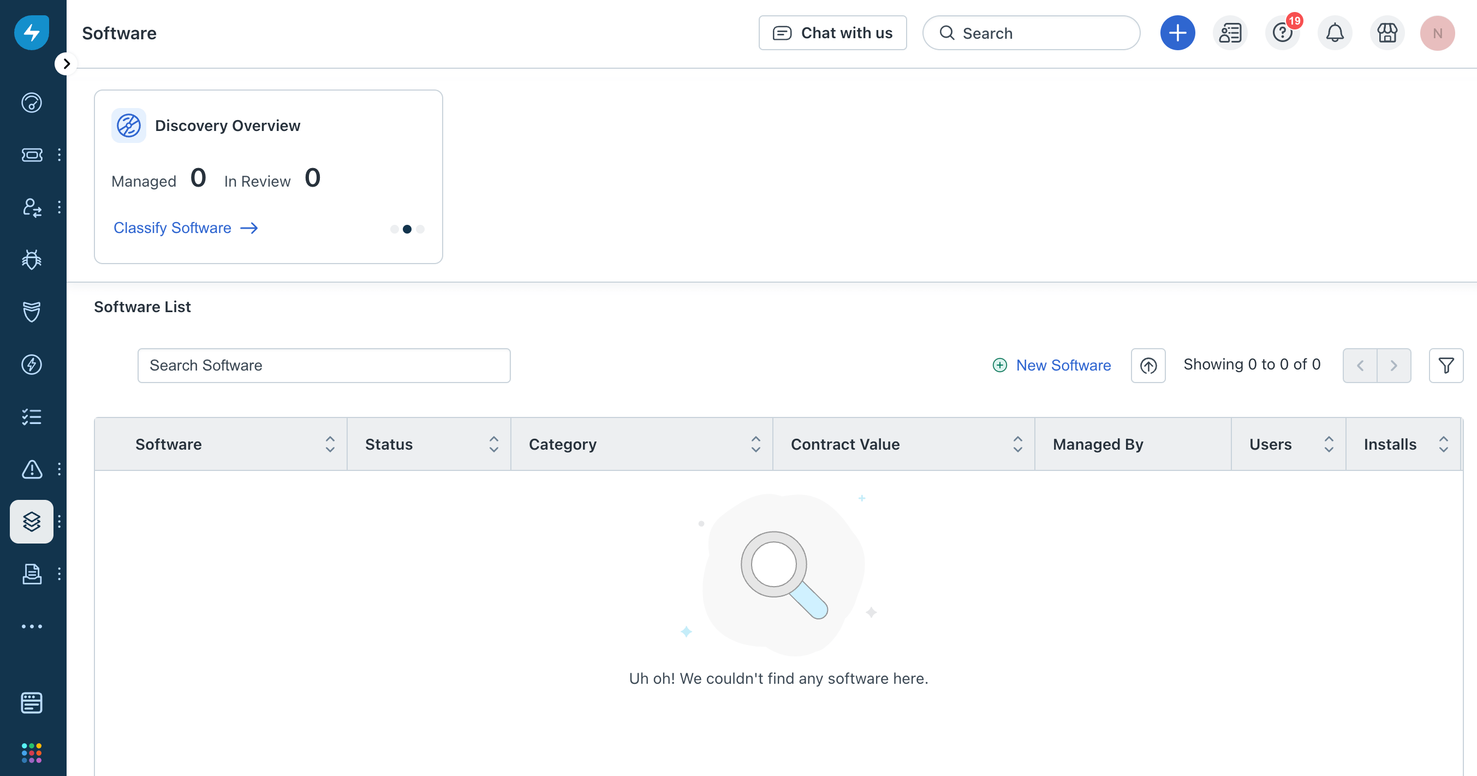The height and width of the screenshot is (776, 1477).
Task: Open the Dashboard gauge icon in sidebar
Action: (32, 103)
